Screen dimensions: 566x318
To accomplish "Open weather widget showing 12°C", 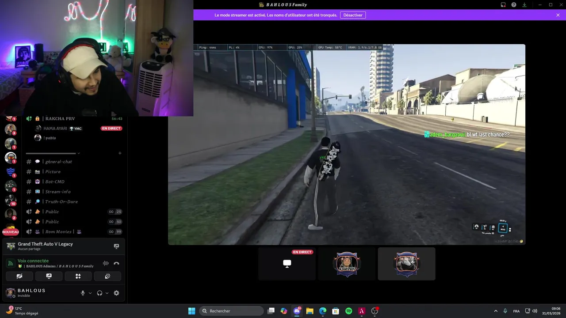I will pos(22,311).
